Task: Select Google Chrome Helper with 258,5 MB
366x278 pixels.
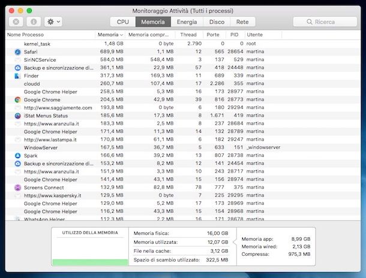Action: click(50, 92)
